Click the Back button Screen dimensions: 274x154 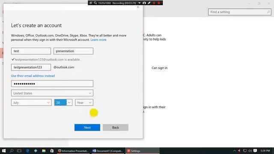click(116, 127)
